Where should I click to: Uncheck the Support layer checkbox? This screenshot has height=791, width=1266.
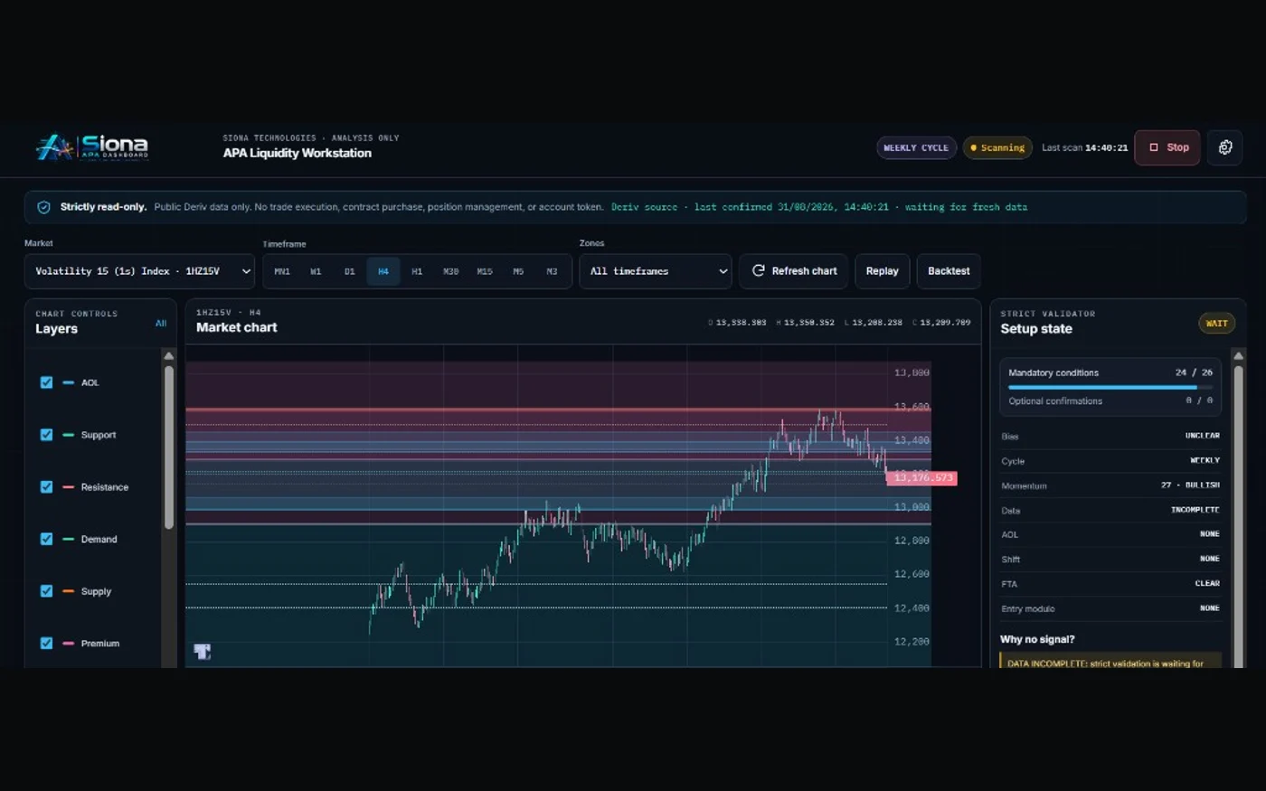pos(46,435)
